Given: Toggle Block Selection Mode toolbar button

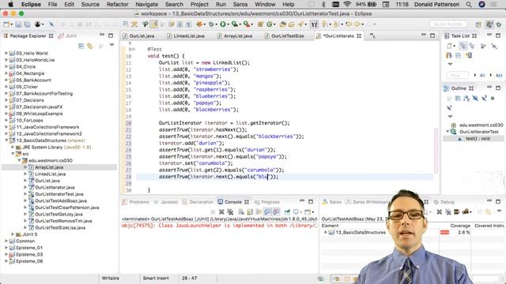Looking at the screenshot, I should coord(180,24).
